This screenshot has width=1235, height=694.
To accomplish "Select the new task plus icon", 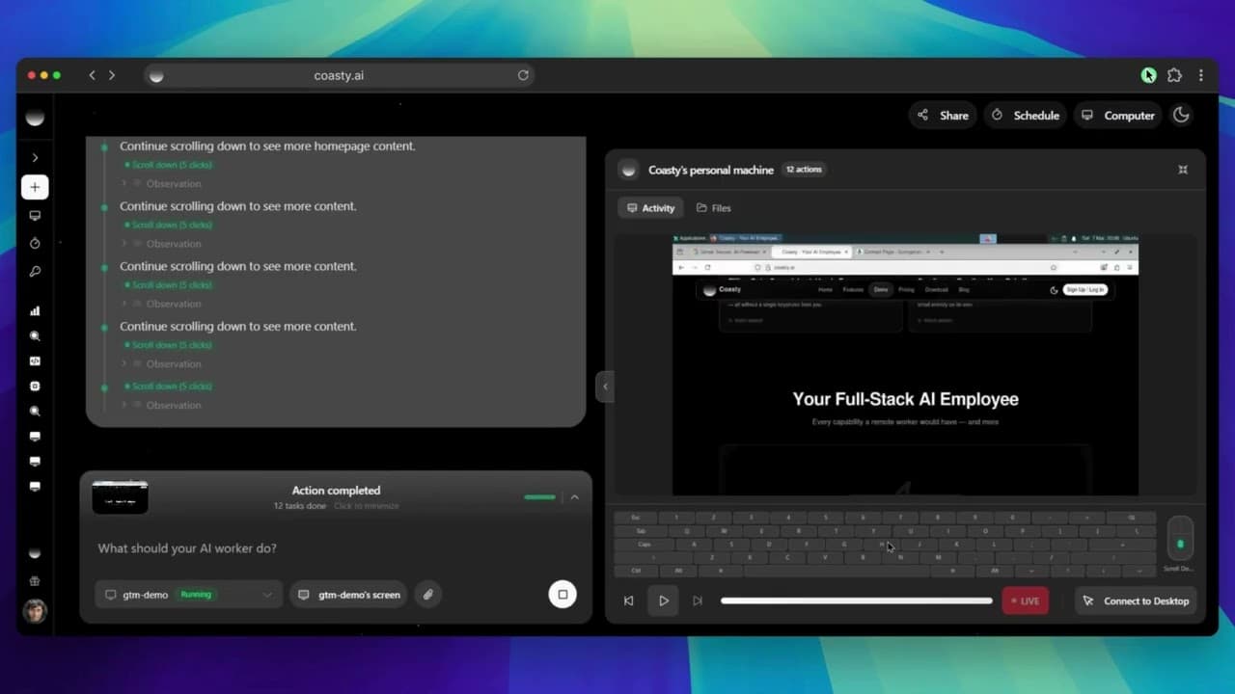I will coord(35,187).
